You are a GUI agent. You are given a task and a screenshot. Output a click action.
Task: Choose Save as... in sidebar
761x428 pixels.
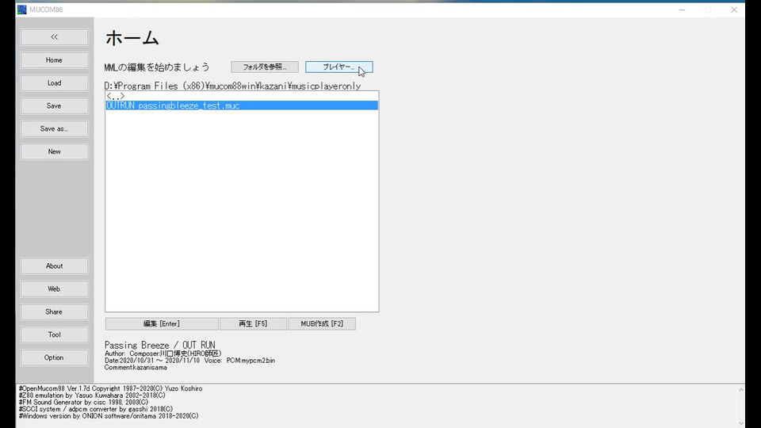[55, 128]
